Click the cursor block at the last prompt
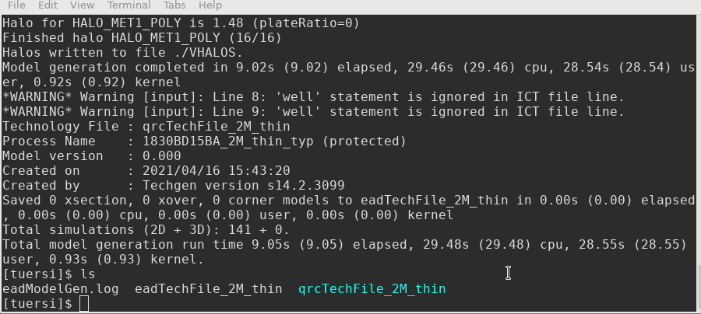Viewport: 701px width, 314px height. [x=84, y=304]
